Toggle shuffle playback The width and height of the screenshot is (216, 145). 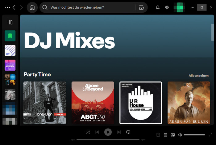(88, 132)
